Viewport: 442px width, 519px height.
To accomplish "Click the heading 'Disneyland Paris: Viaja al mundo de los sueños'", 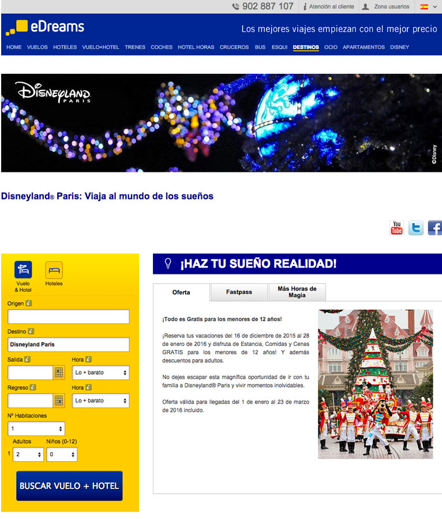I will click(x=107, y=196).
